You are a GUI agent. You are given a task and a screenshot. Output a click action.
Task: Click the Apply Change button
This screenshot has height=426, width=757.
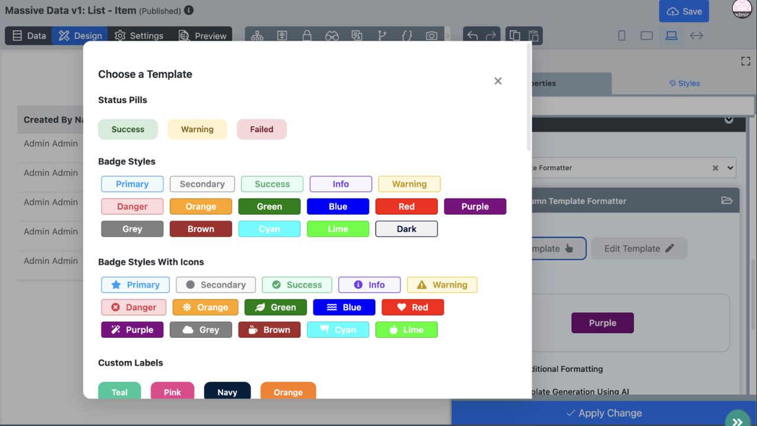point(604,413)
